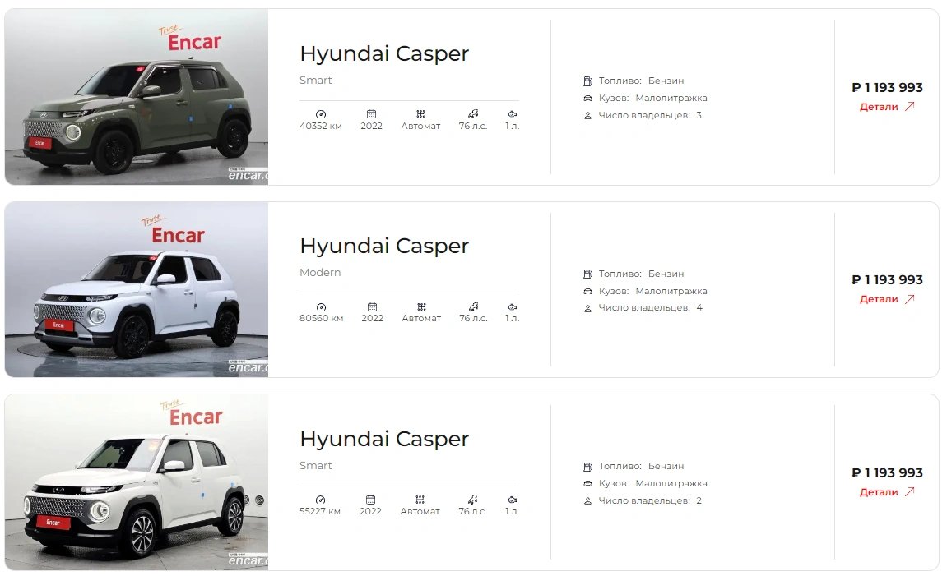Click the calendar icon in the 55227 км listing
Screen dimensions: 947x576
[x=371, y=500]
